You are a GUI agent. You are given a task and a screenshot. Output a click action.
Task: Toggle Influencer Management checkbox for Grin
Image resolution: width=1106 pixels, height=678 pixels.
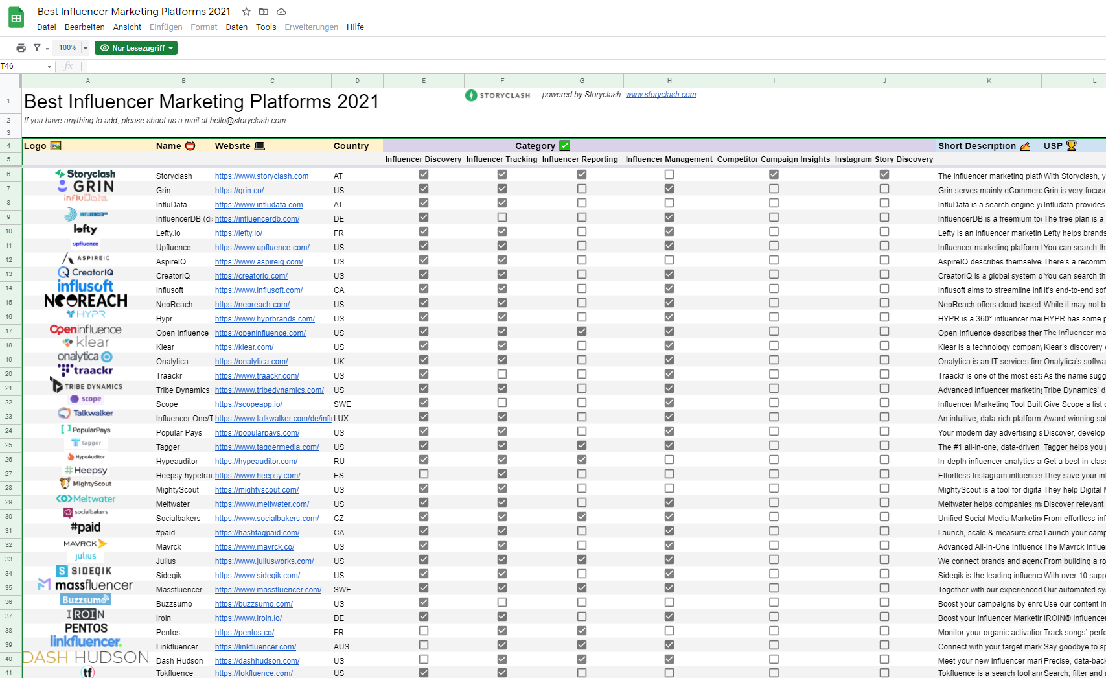669,189
